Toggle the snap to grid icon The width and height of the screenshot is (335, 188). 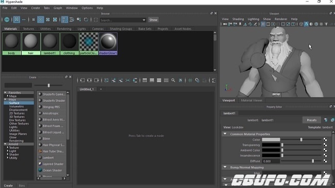tap(197, 80)
